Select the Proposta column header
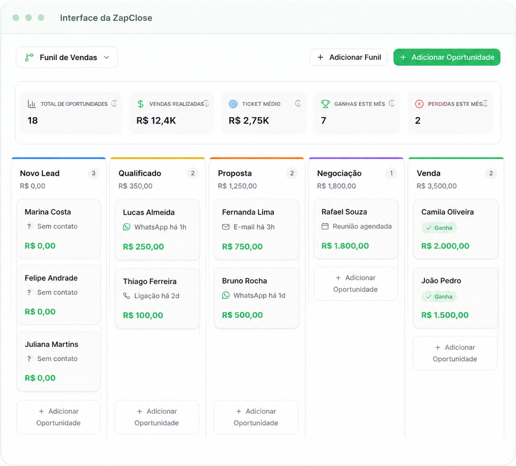This screenshot has width=516, height=466. pyautogui.click(x=235, y=173)
